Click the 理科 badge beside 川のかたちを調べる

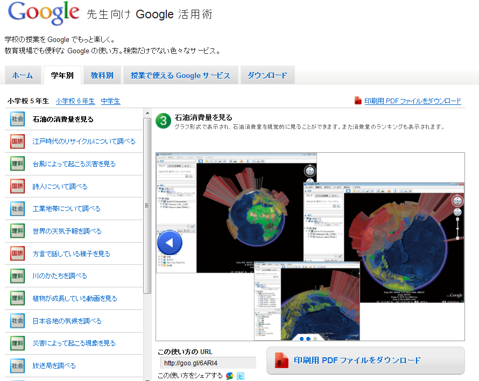[x=17, y=276]
